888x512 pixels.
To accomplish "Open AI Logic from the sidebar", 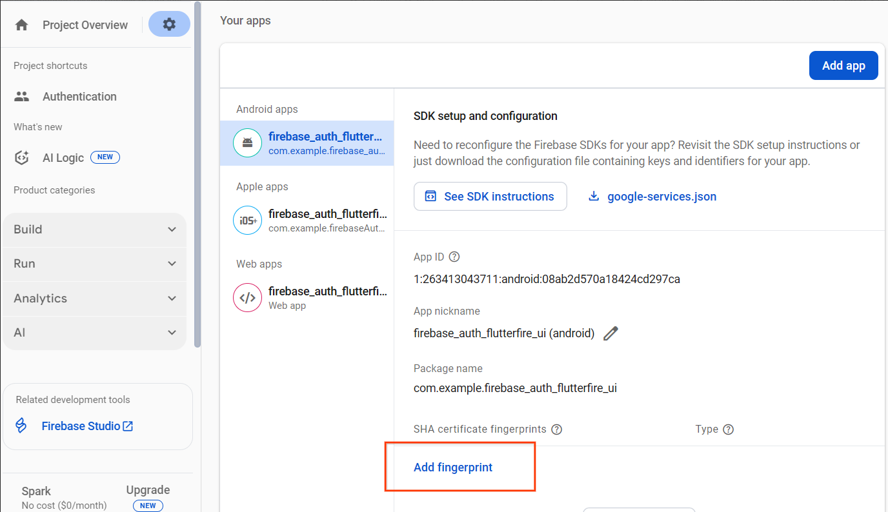I will (x=61, y=157).
